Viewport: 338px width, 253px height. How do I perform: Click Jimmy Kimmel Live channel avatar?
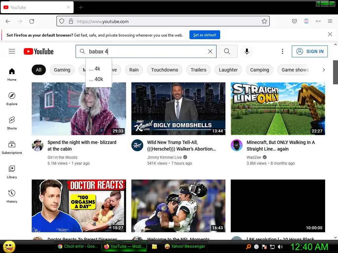(137, 145)
